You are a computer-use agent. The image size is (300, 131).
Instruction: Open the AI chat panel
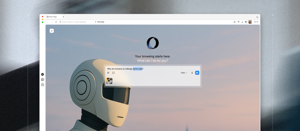coord(256,22)
